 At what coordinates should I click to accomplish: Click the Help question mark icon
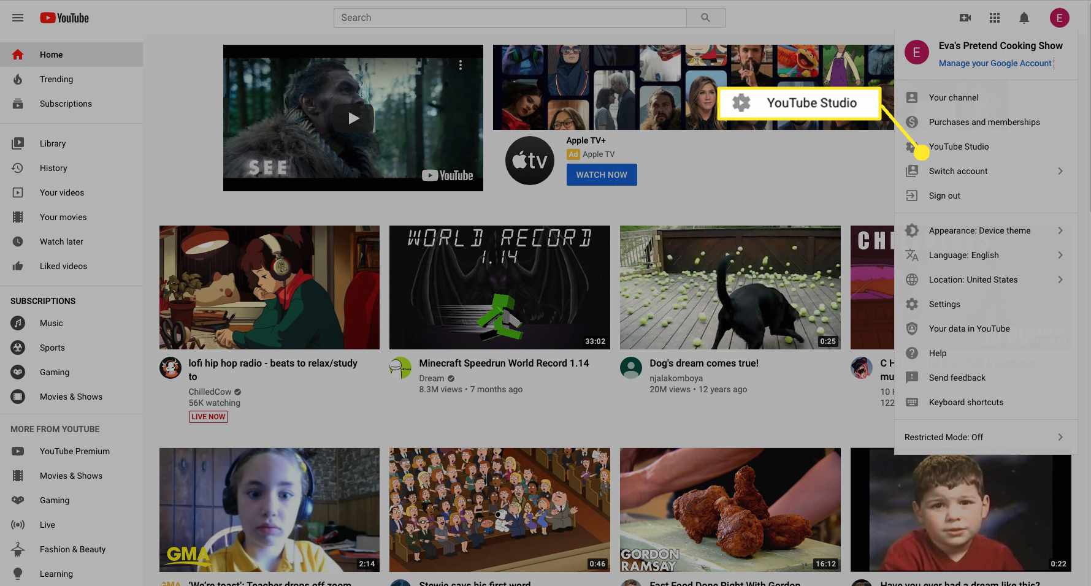pyautogui.click(x=912, y=353)
